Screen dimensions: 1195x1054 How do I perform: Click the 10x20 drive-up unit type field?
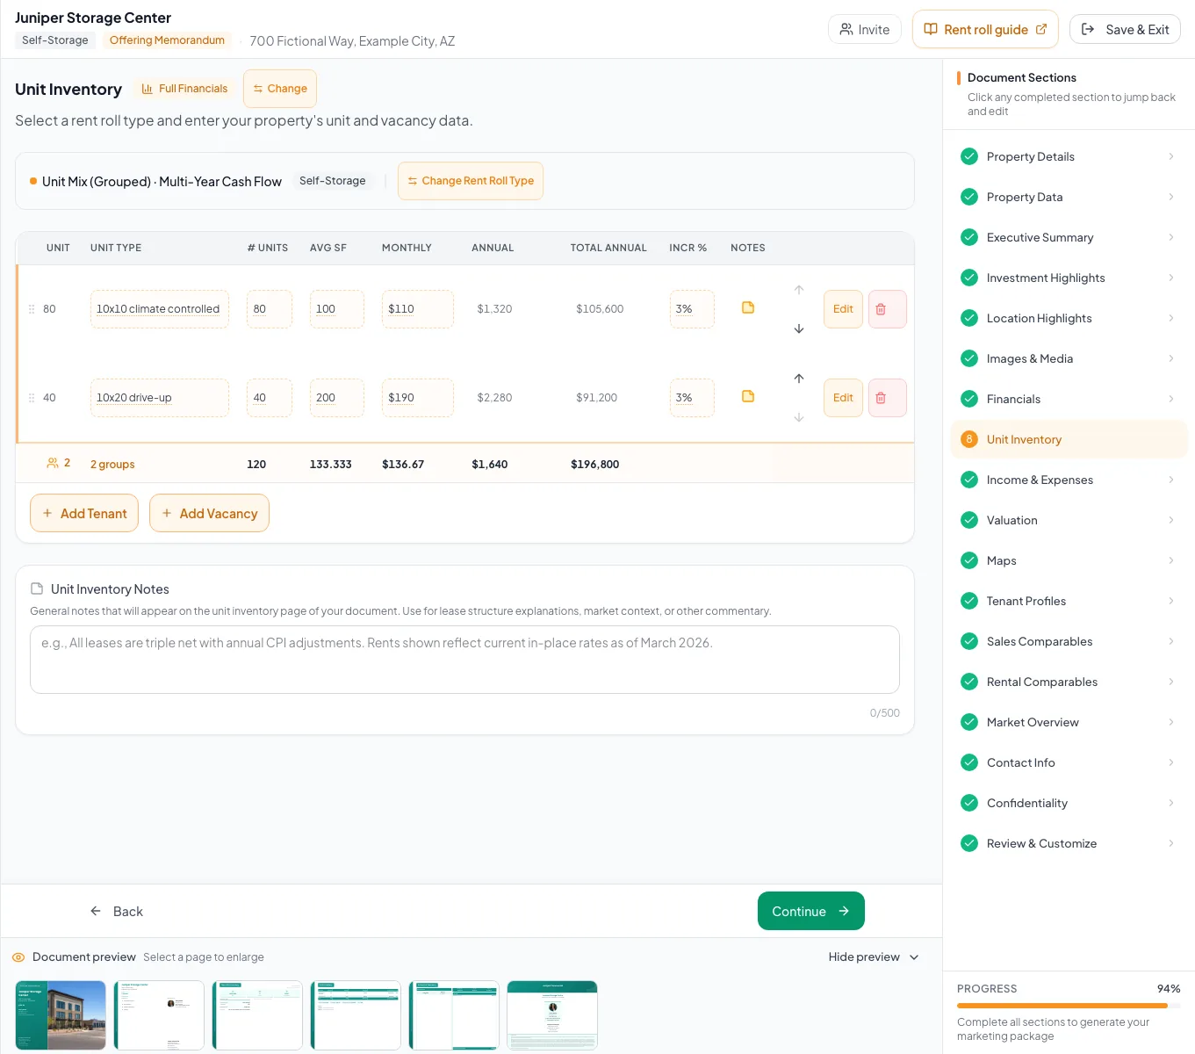(160, 398)
